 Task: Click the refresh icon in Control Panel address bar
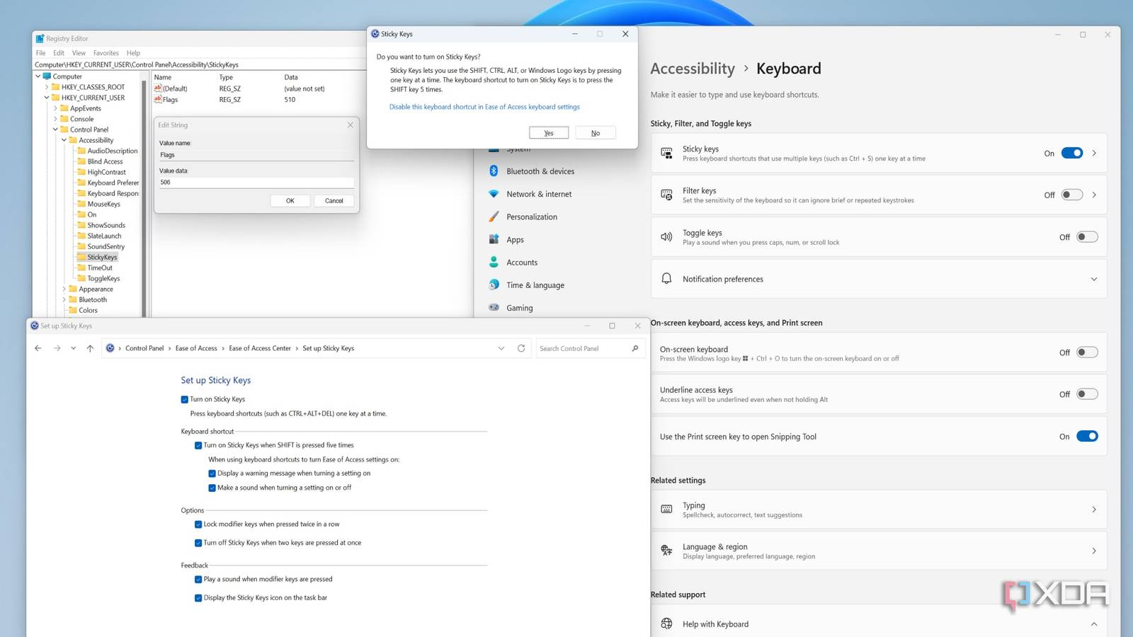(521, 348)
